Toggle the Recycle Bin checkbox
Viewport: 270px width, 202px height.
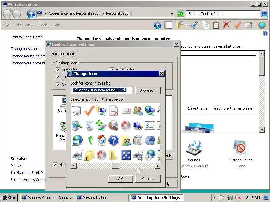[112, 69]
